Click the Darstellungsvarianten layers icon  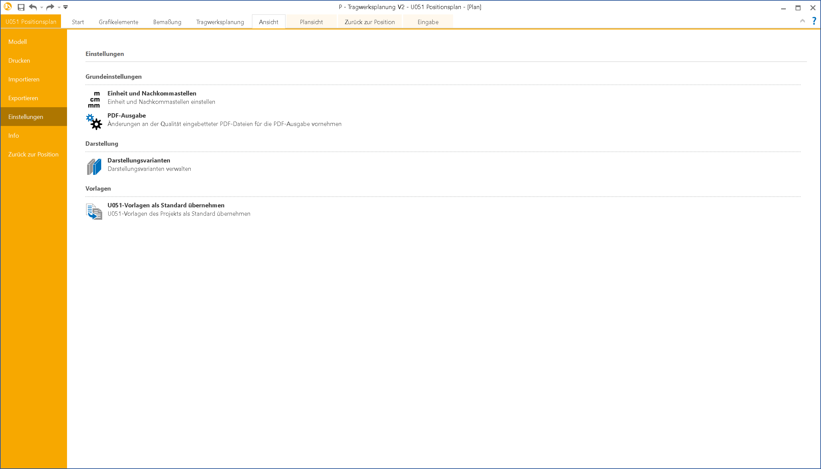[x=94, y=166]
